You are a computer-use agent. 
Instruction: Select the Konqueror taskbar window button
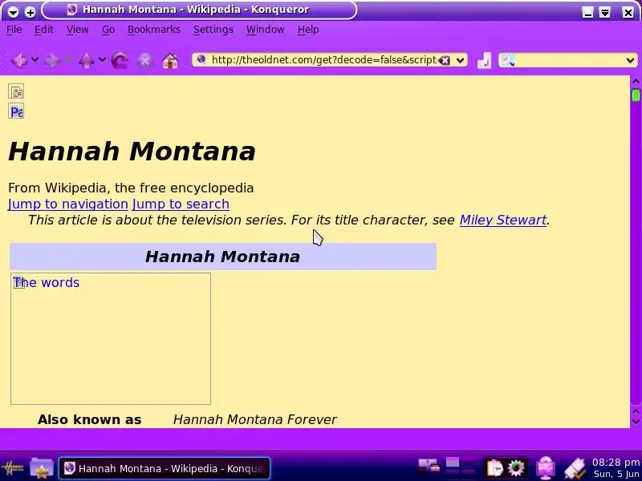point(165,468)
